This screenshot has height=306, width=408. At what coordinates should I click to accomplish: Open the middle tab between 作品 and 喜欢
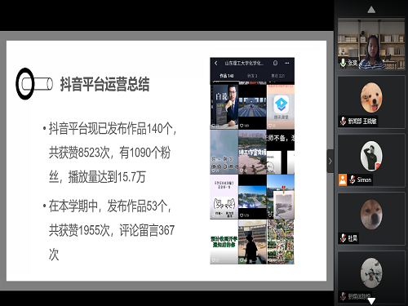click(252, 76)
